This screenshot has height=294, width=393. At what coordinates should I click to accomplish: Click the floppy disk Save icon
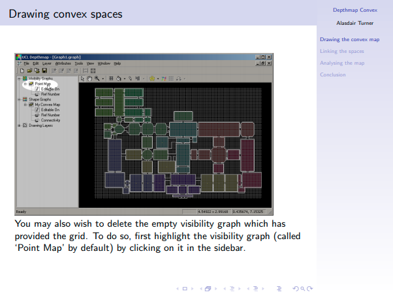[x=44, y=71]
